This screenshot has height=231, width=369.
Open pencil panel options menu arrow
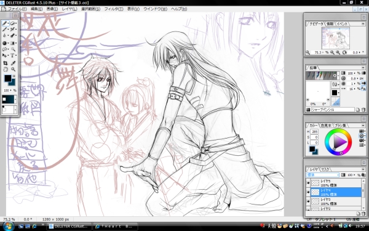tap(363, 68)
